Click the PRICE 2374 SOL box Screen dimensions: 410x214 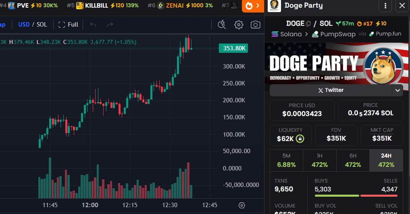pyautogui.click(x=370, y=110)
